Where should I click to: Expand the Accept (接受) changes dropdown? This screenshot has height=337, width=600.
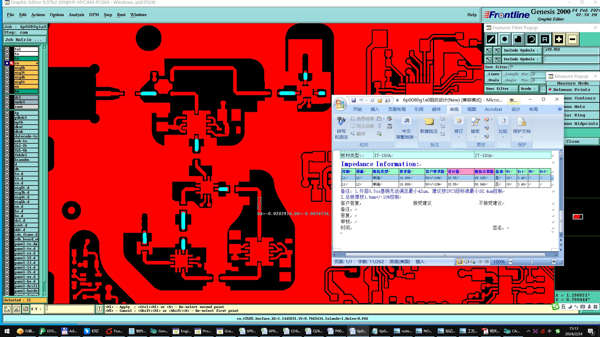coord(475,137)
